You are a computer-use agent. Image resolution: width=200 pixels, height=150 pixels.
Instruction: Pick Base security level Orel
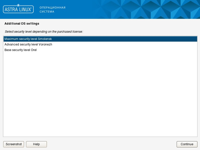point(100,50)
